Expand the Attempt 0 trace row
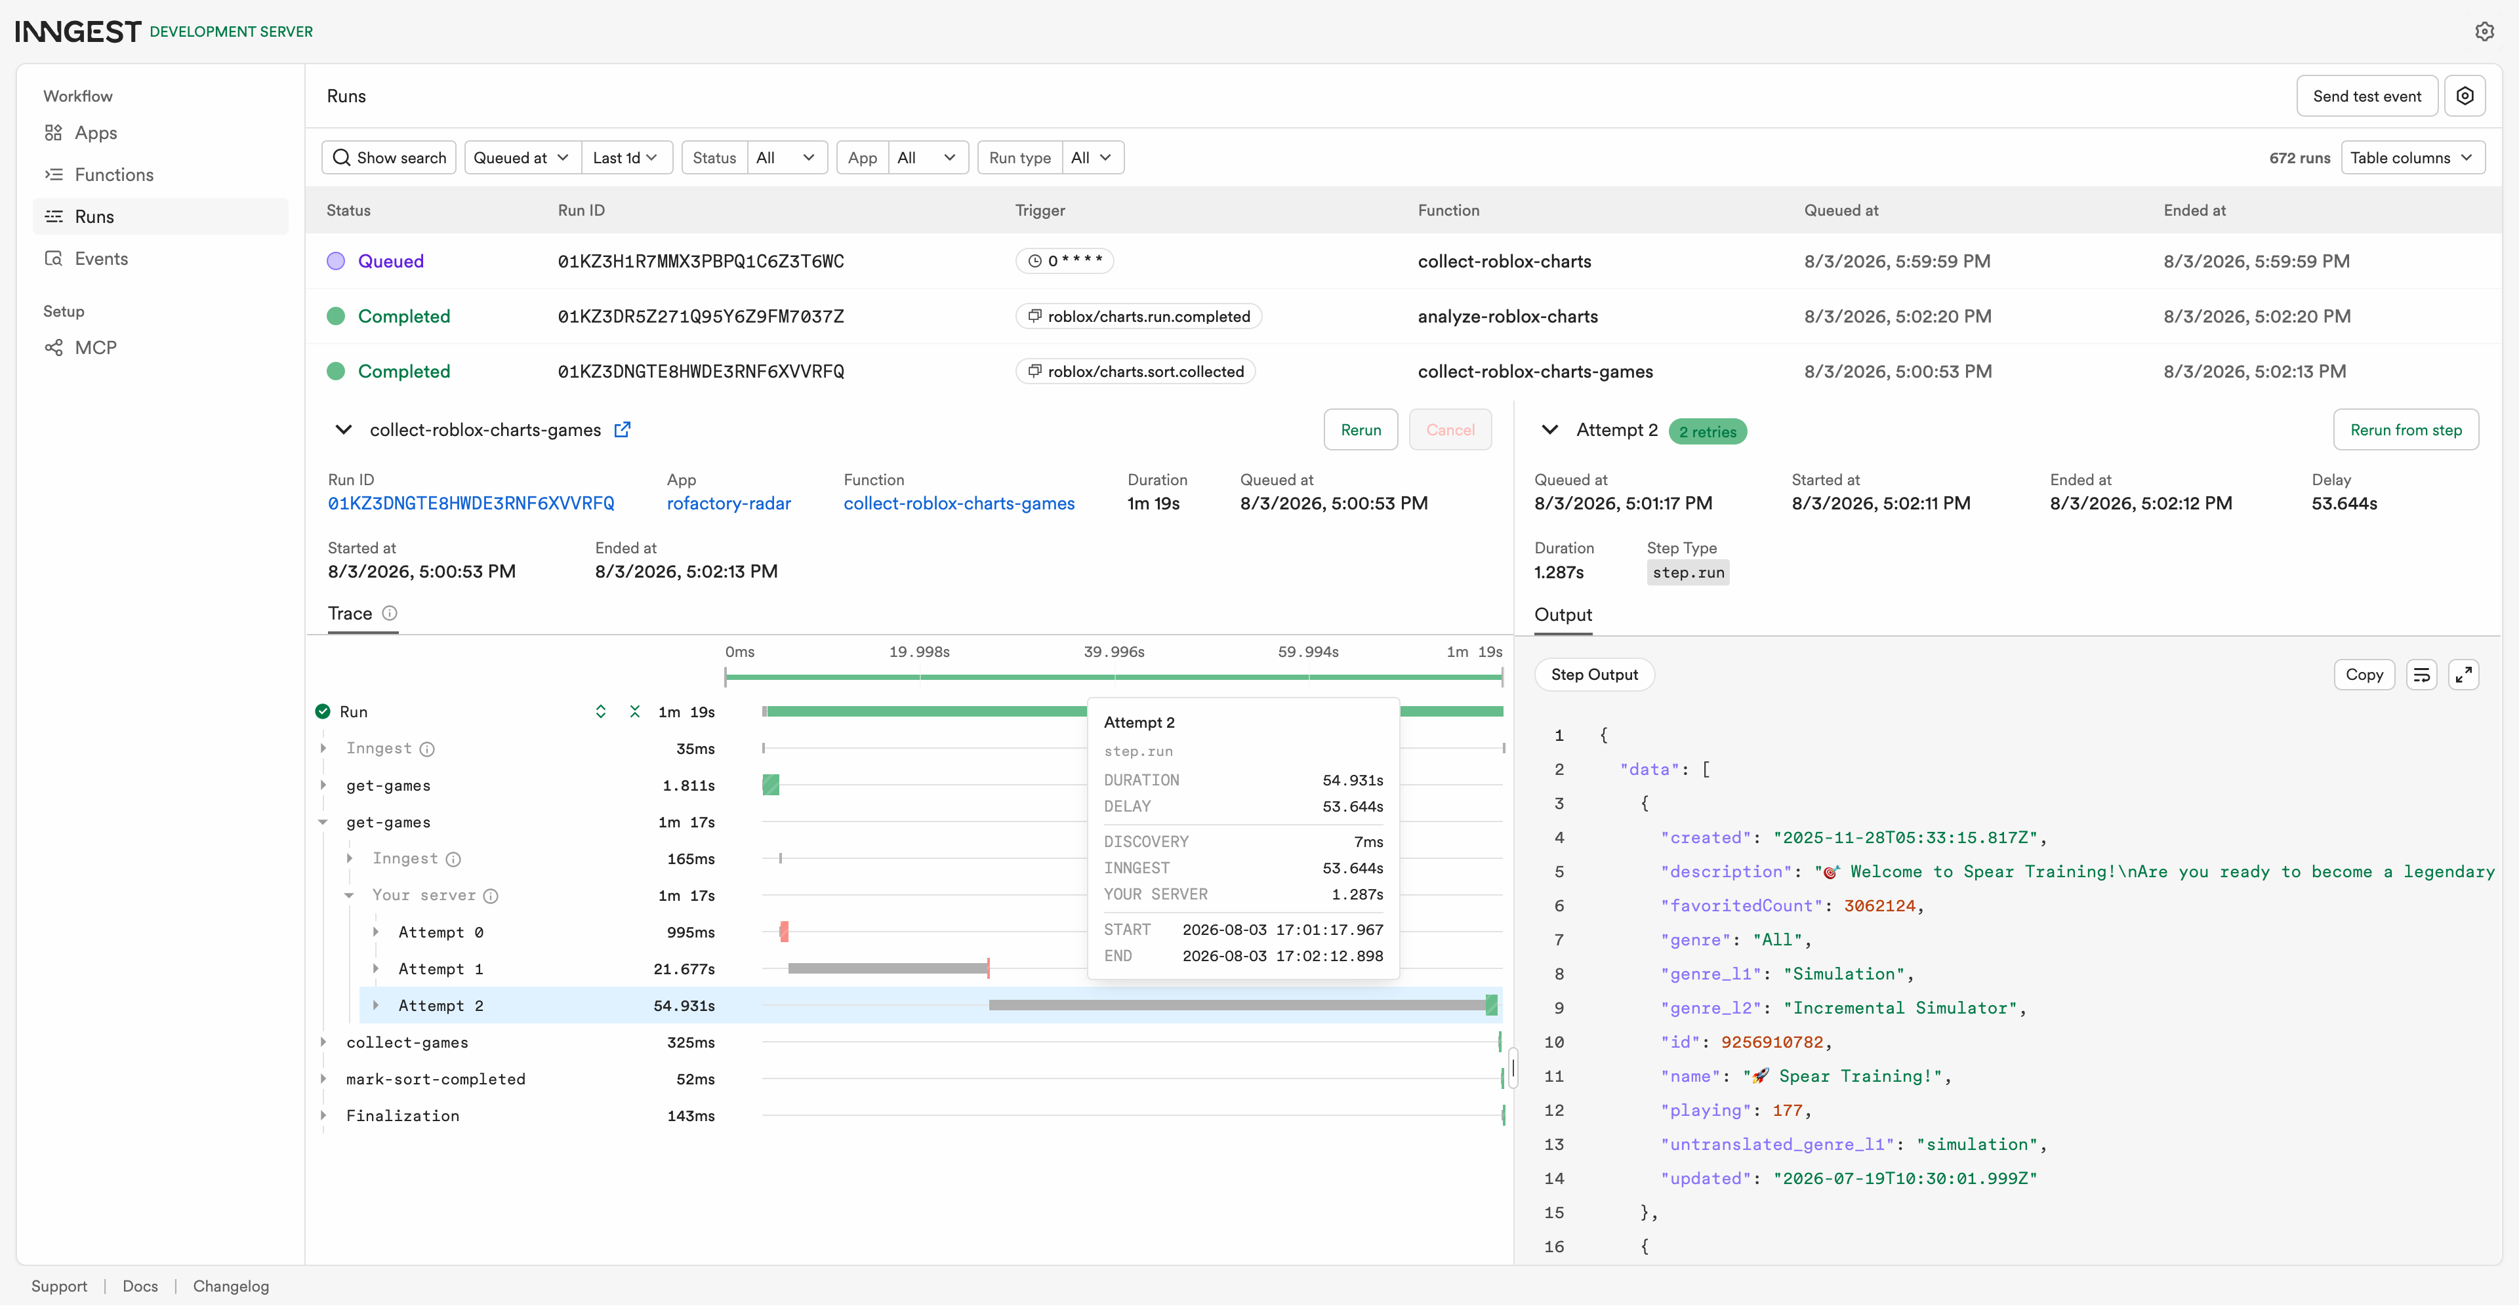 pos(375,932)
